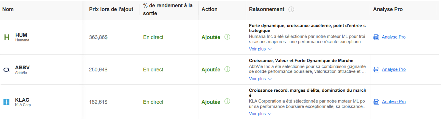Click the Humana company name label
Viewport: 441px width, 119px height.
click(x=22, y=40)
